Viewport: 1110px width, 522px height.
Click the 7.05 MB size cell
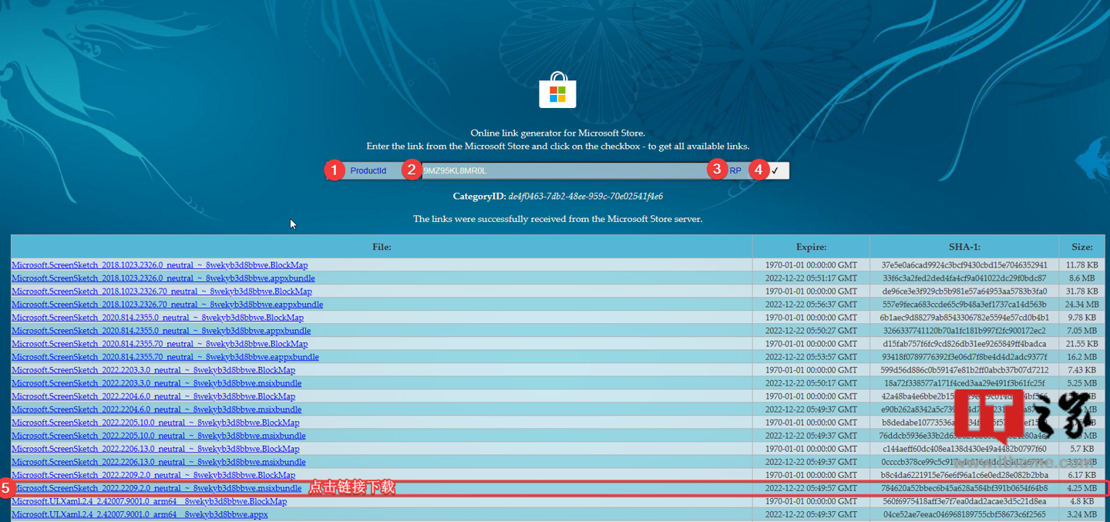click(1081, 331)
